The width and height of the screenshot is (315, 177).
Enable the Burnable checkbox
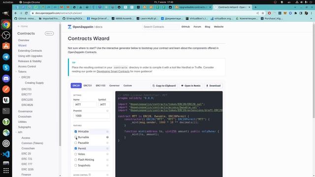coord(76,137)
